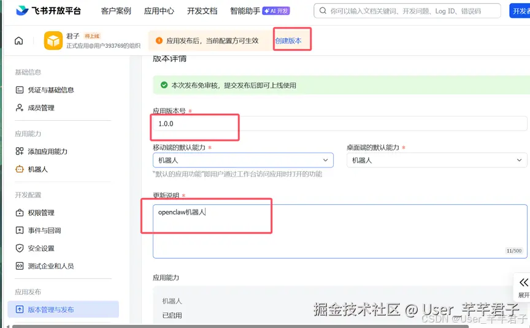Click the Feishu Open Platform logo
Screen dimensions: 530x328
(x=48, y=11)
